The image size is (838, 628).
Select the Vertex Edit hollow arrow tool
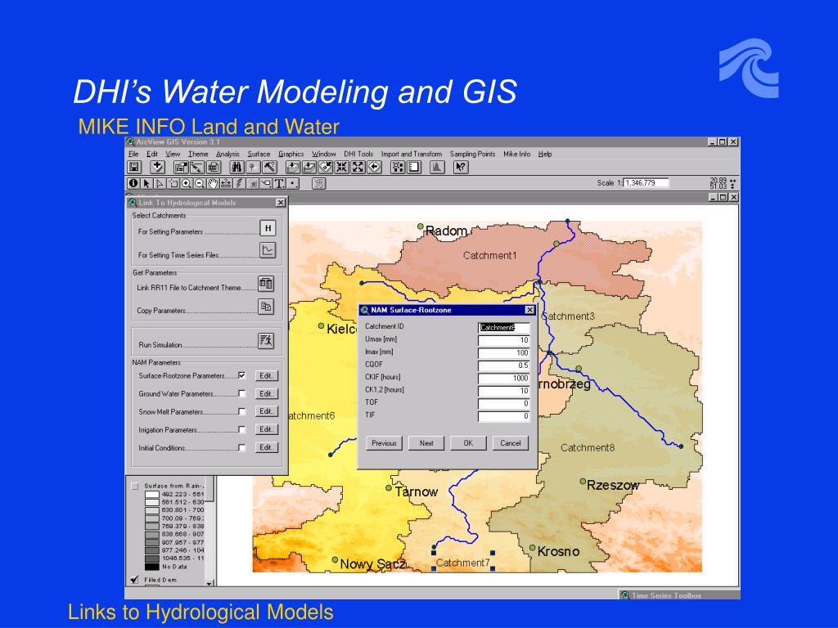[160, 183]
